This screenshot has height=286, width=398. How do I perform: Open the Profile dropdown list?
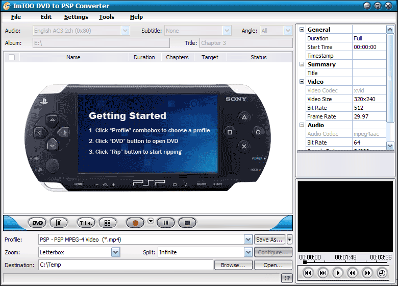pos(248,240)
